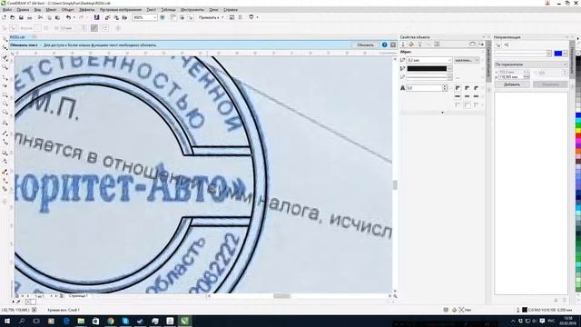Viewport: 581px width, 327px height.
Task: Open the Файл menu
Action: point(6,10)
